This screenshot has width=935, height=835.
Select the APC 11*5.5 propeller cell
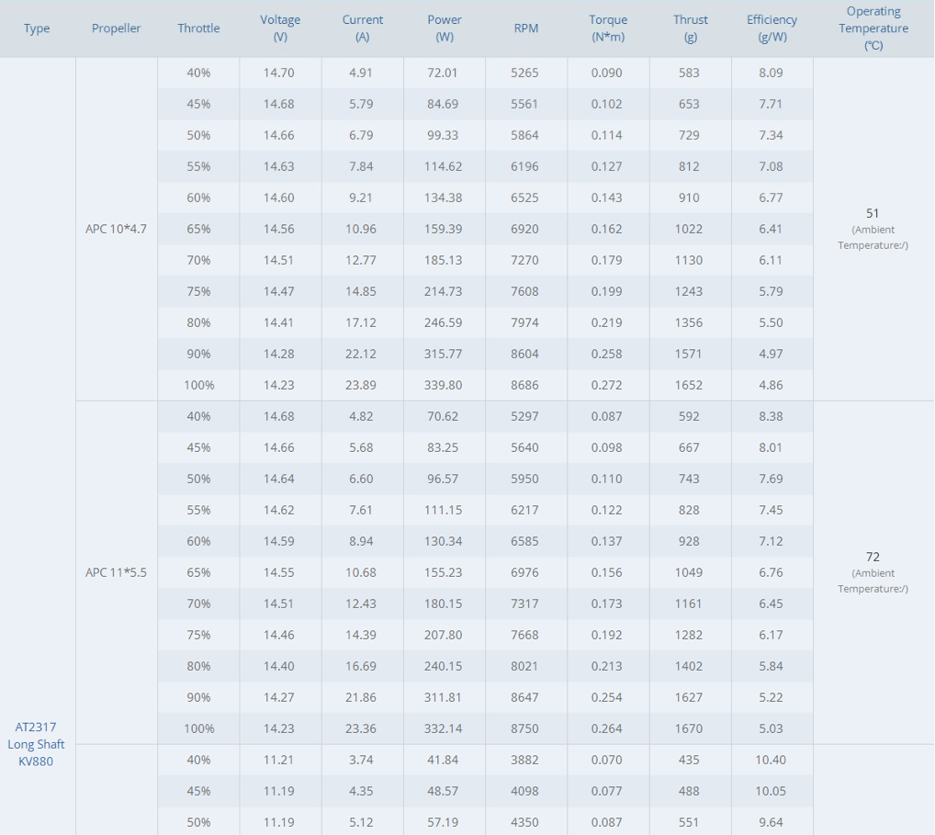(117, 572)
